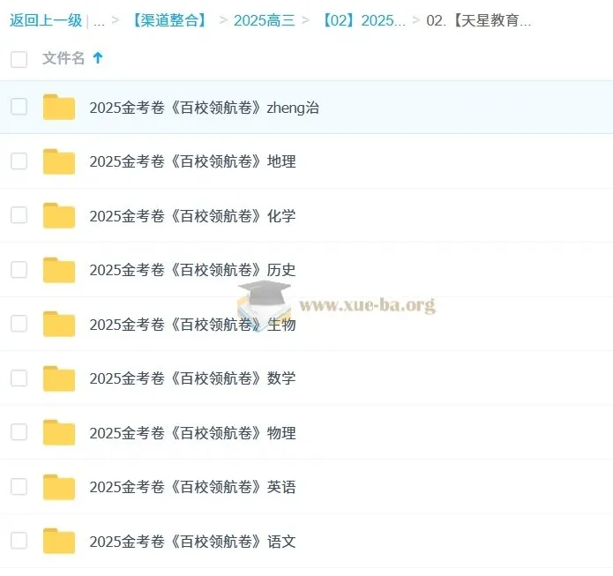This screenshot has height=576, width=613.
Task: Open the 英语 folder icon
Action: 58,487
